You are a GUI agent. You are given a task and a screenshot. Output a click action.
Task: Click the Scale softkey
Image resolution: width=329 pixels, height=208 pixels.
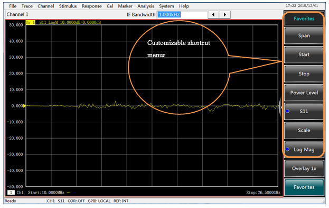point(304,130)
